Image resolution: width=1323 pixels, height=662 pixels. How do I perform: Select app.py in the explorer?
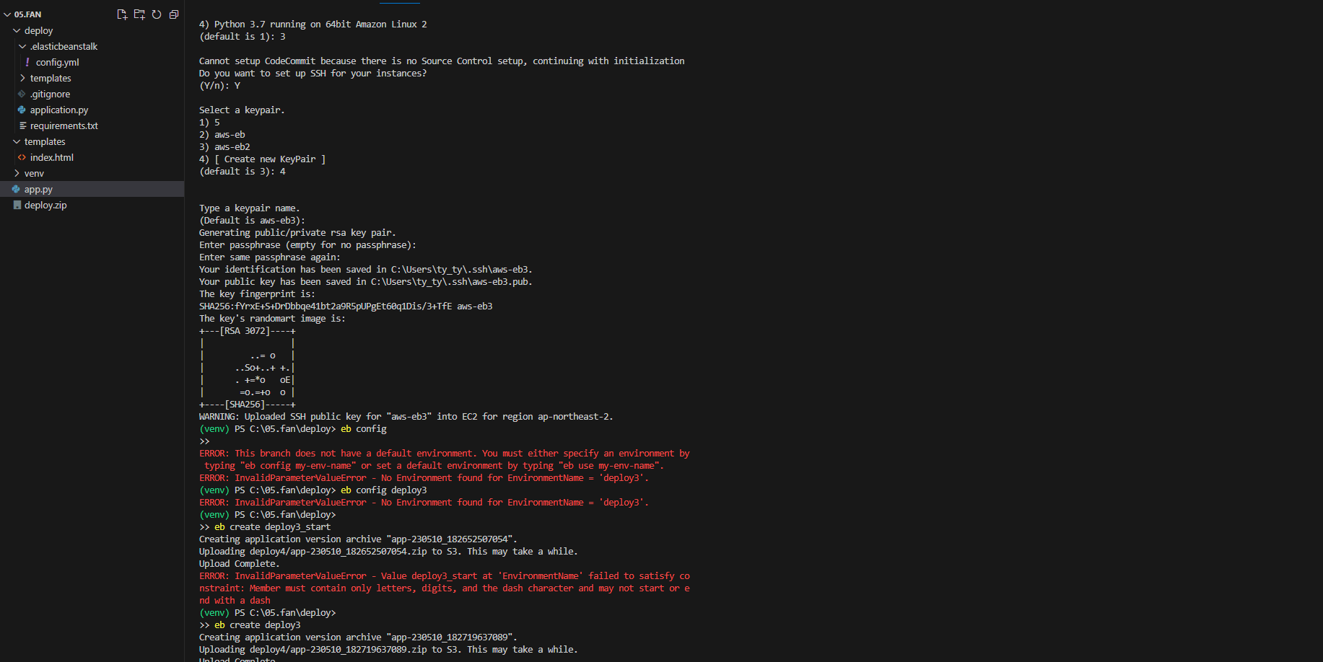tap(92, 189)
